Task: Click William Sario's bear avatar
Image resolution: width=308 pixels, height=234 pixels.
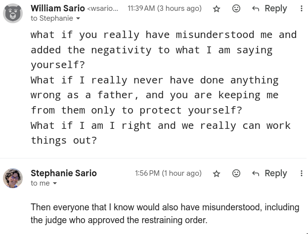Action: 13,13
